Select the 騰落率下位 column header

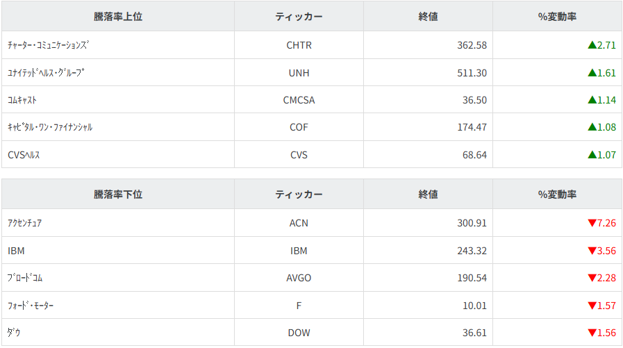tap(118, 194)
